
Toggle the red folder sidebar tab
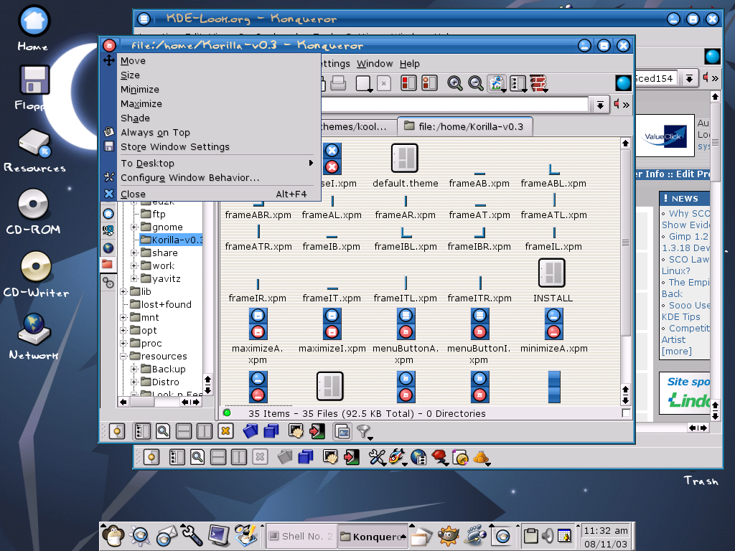108,264
